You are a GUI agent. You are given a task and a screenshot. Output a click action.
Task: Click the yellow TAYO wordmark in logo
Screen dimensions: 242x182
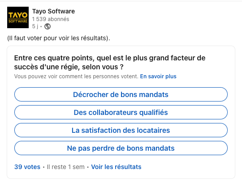(x=18, y=15)
